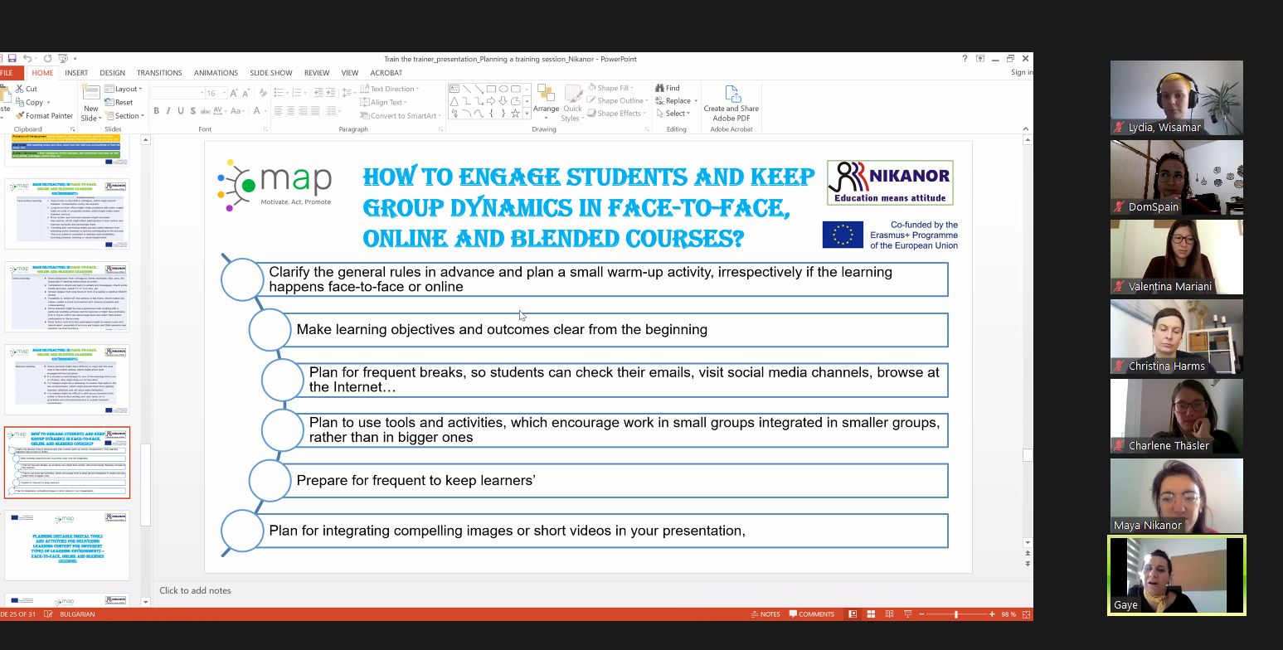Click the zoom slider handle

click(956, 614)
